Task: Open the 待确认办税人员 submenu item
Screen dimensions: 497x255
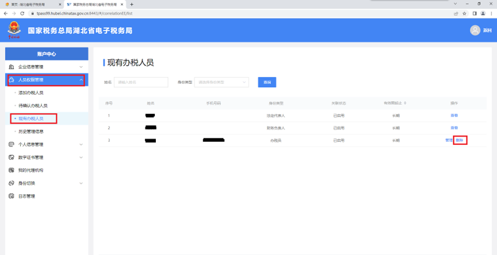Action: click(x=33, y=106)
